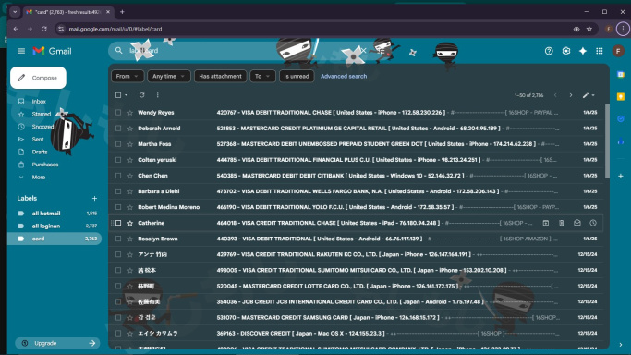This screenshot has width=631, height=355.
Task: Star the Rosalyn Brown email
Action: tap(130, 239)
